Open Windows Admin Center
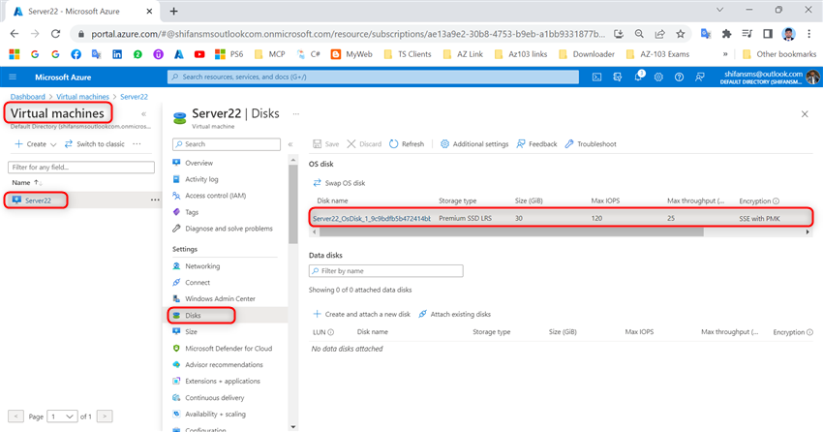 pos(220,298)
